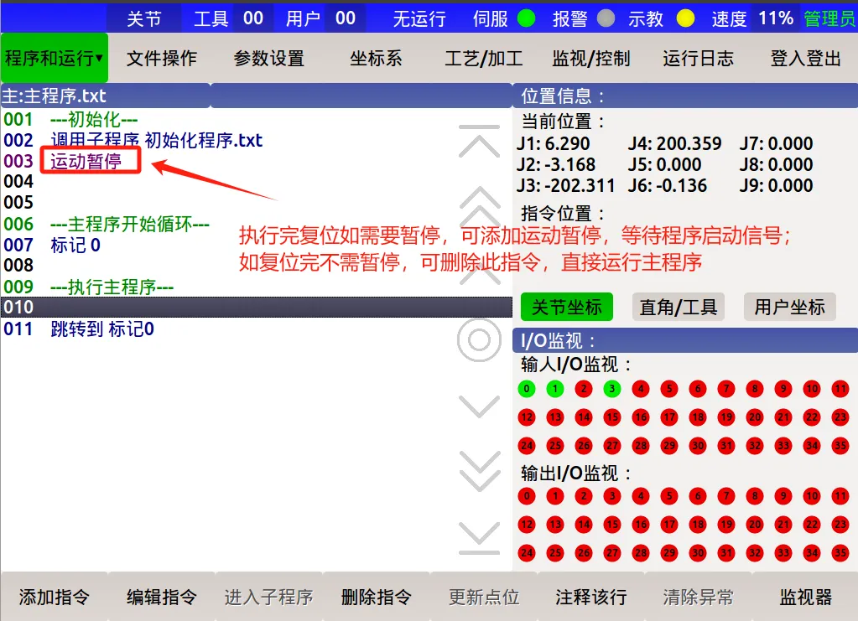Click the 关节 mode status field
The width and height of the screenshot is (858, 621).
click(x=144, y=18)
